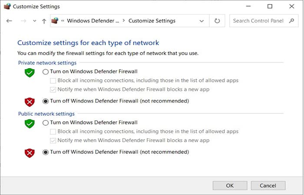Click the Refresh button
This screenshot has height=195, width=304.
[217, 21]
